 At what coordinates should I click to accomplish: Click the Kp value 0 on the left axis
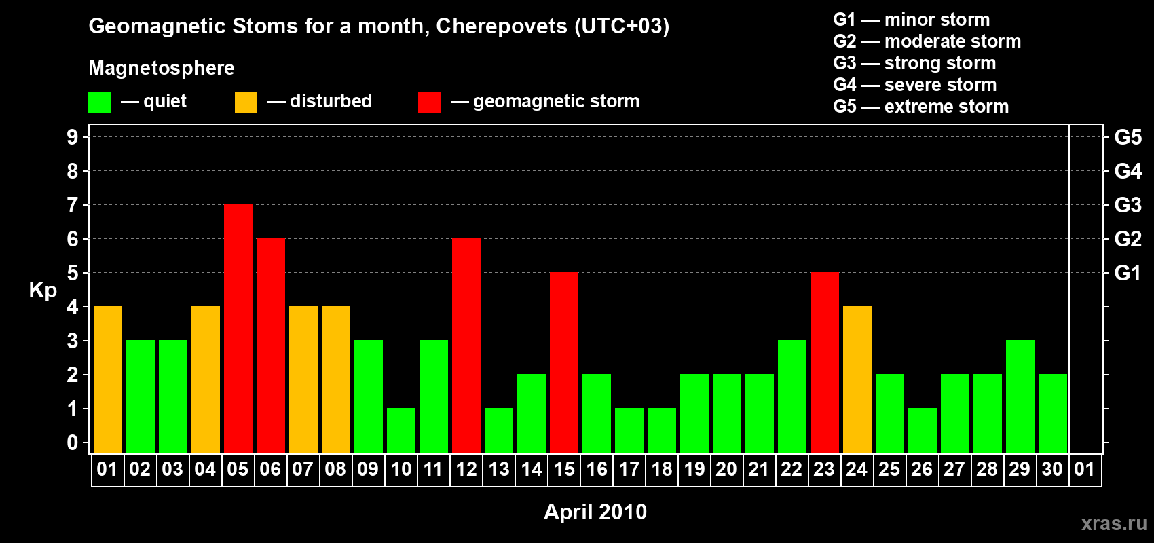click(x=73, y=443)
